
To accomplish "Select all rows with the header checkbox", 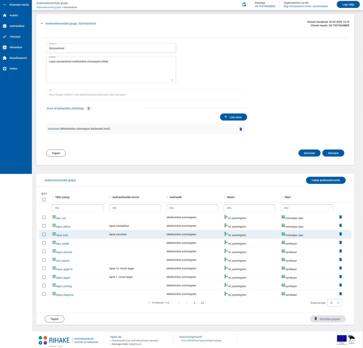I will point(44,200).
